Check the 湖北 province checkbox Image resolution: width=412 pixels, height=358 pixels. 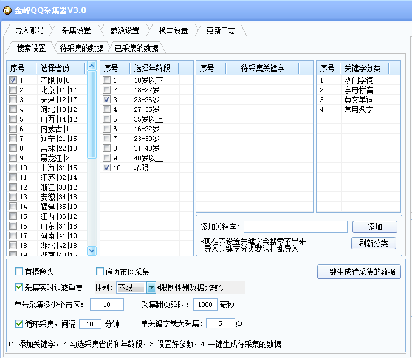(x=13, y=245)
